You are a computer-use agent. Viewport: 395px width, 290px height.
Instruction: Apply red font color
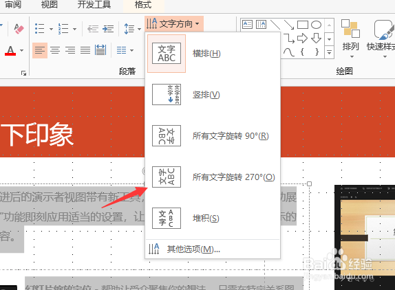(x=10, y=50)
